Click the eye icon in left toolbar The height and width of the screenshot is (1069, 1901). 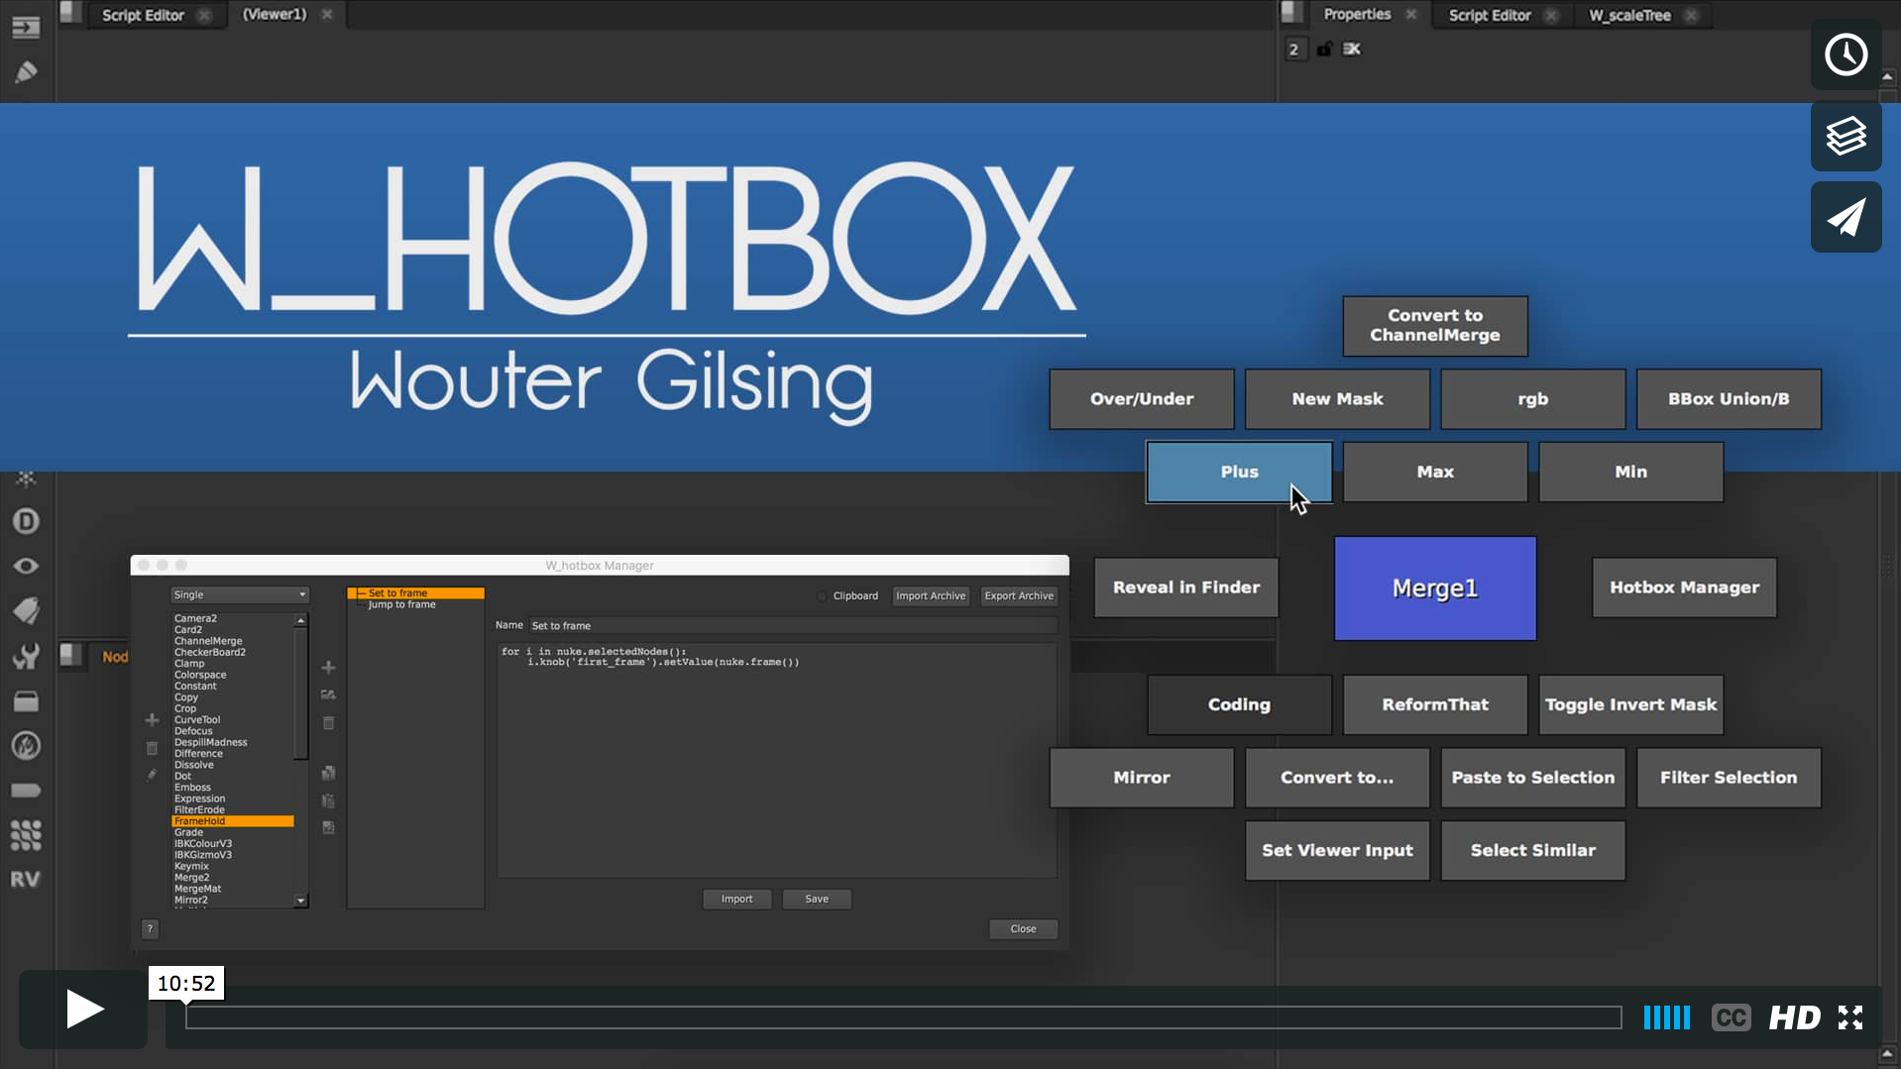pyautogui.click(x=26, y=566)
